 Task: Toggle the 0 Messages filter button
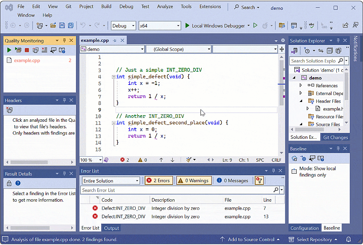tap(233, 181)
